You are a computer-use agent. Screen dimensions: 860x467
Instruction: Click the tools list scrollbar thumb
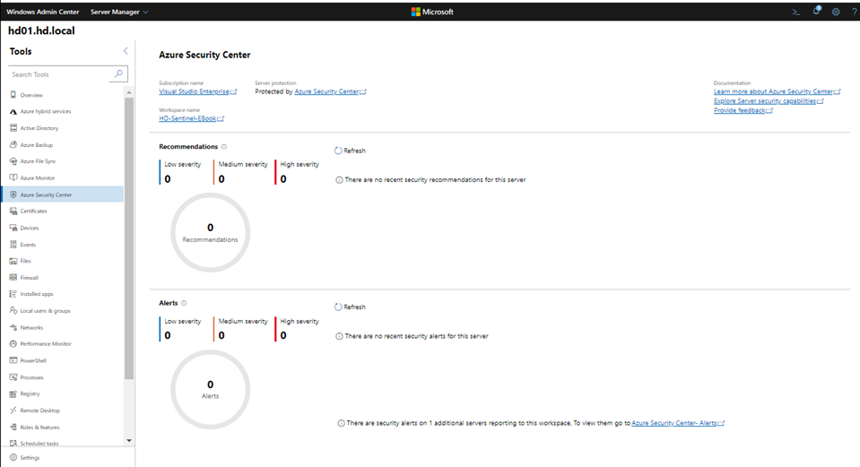click(x=129, y=238)
